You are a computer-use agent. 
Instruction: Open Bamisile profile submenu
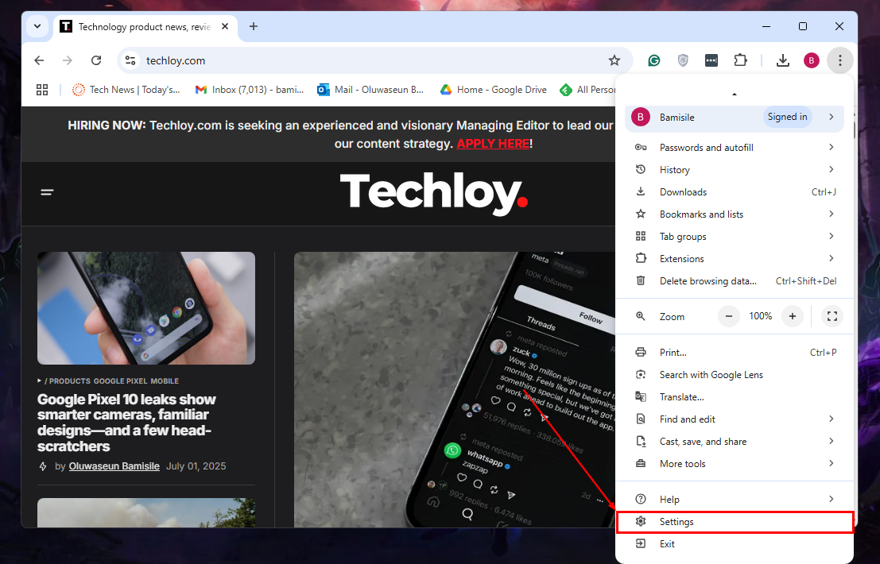734,118
